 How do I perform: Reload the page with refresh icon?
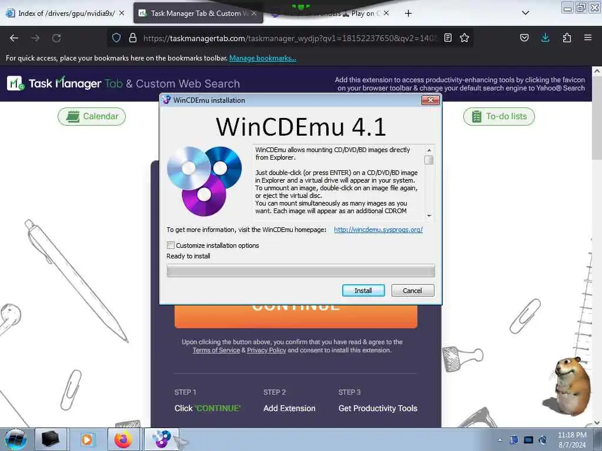click(x=56, y=38)
